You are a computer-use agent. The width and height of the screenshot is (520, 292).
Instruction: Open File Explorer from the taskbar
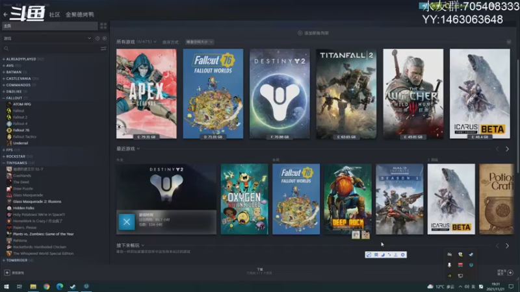tap(33, 286)
